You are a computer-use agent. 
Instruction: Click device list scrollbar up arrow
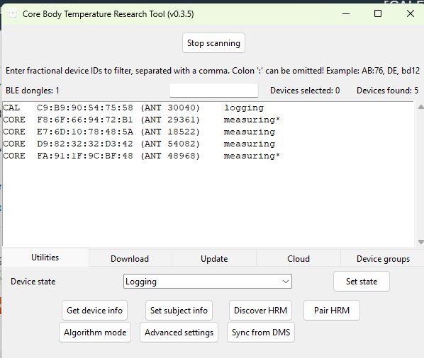click(x=420, y=107)
